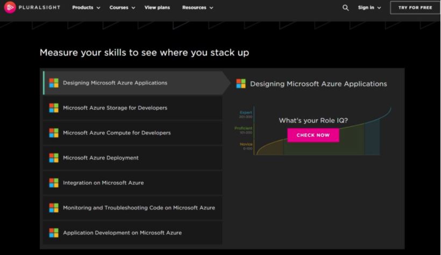441x255 pixels.
Task: Open the Sign in dropdown
Action: [x=369, y=8]
